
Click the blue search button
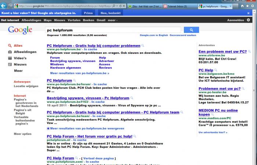point(191,30)
